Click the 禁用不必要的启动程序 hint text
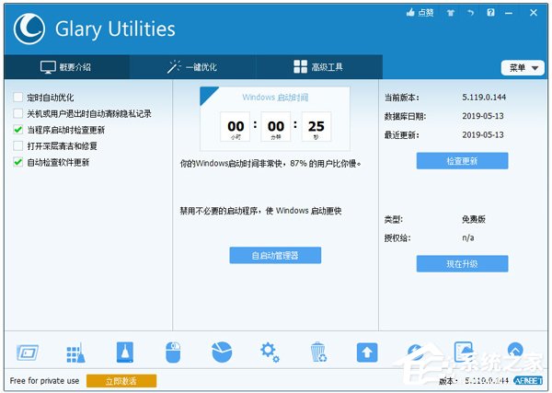Image resolution: width=552 pixels, height=393 pixels. (260, 211)
